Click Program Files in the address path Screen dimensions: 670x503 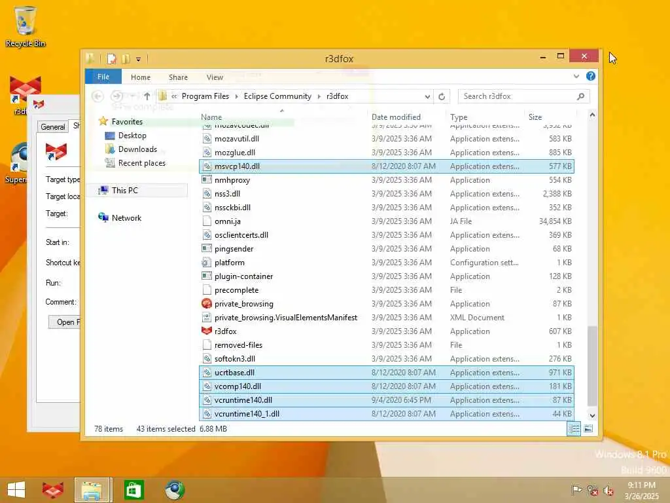pyautogui.click(x=205, y=96)
